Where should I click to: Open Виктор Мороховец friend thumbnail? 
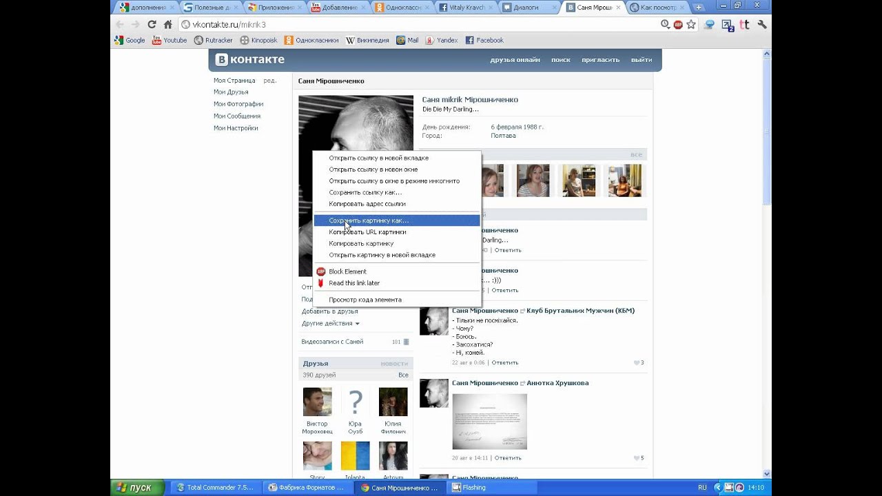tap(317, 402)
